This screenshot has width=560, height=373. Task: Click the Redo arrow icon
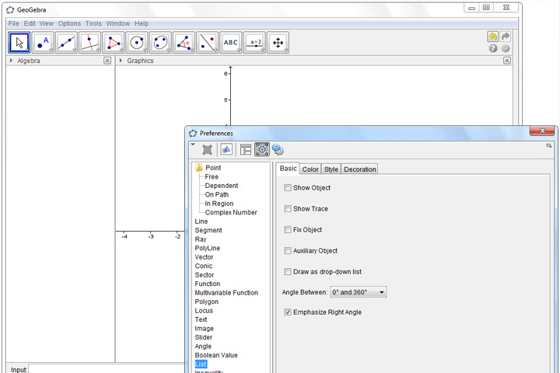point(506,36)
